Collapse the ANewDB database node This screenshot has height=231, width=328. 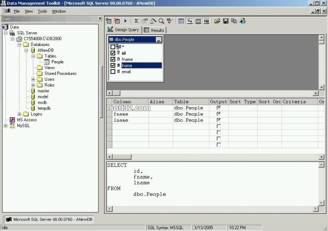pyautogui.click(x=26, y=50)
